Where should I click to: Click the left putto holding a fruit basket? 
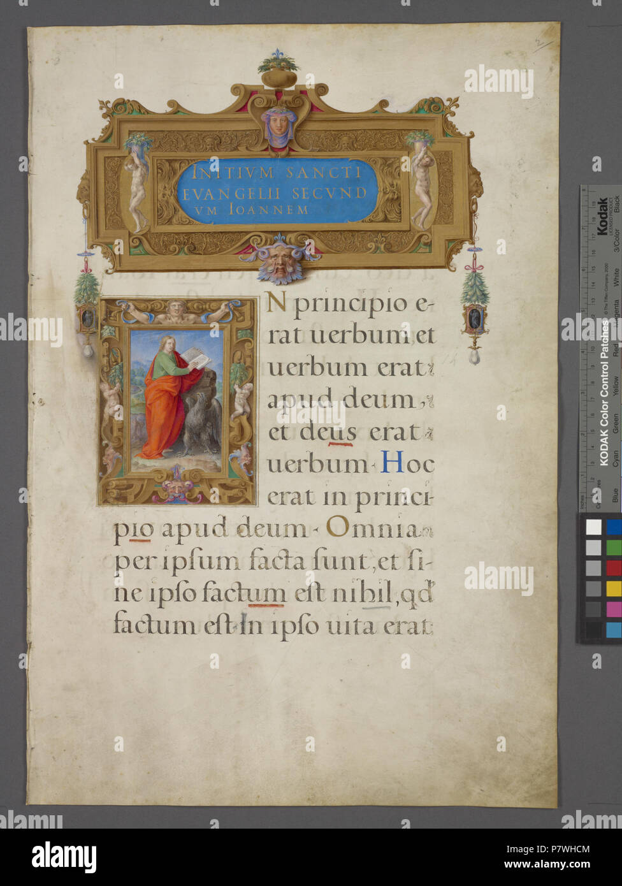coord(137,183)
